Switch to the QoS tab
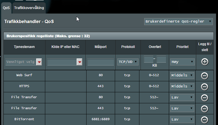 (6, 8)
